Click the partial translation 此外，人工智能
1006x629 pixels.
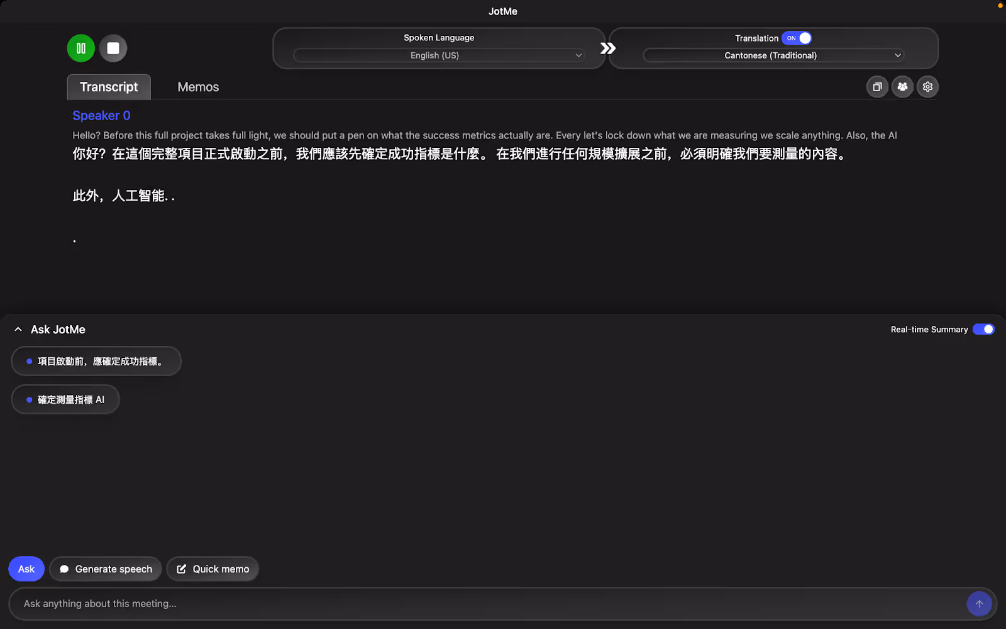pyautogui.click(x=123, y=196)
